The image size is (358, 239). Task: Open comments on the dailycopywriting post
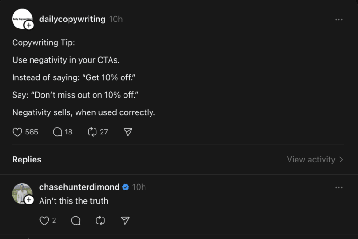coord(58,132)
